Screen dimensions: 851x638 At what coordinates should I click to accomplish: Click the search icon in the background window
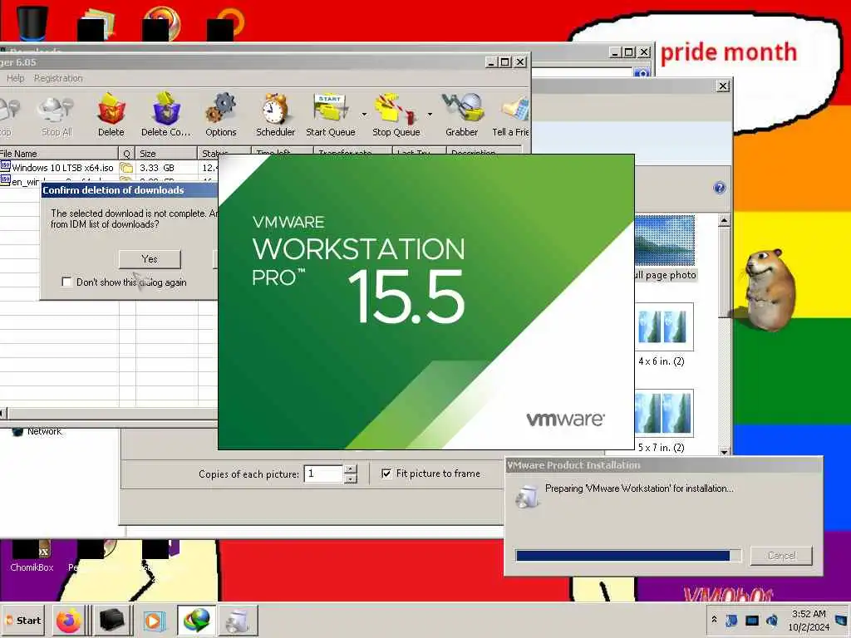tap(642, 73)
